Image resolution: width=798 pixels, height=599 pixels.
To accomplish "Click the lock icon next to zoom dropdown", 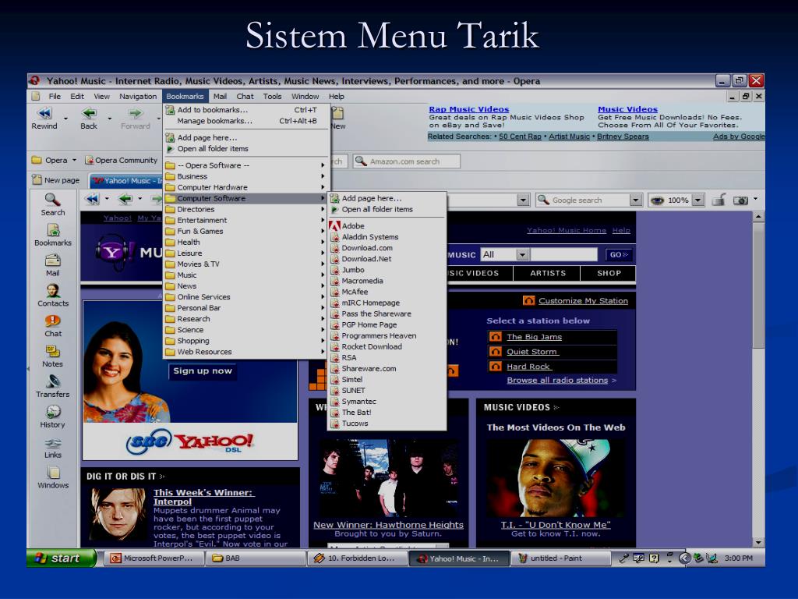I will [x=719, y=200].
